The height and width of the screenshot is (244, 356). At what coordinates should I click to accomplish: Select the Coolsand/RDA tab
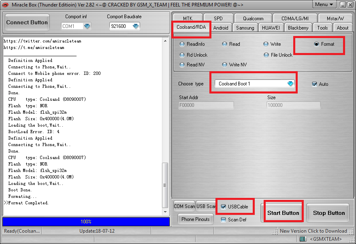(191, 27)
